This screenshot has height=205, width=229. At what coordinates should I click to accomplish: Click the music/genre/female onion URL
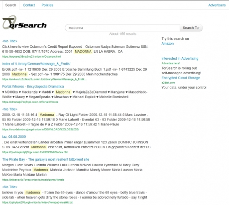point(33,180)
